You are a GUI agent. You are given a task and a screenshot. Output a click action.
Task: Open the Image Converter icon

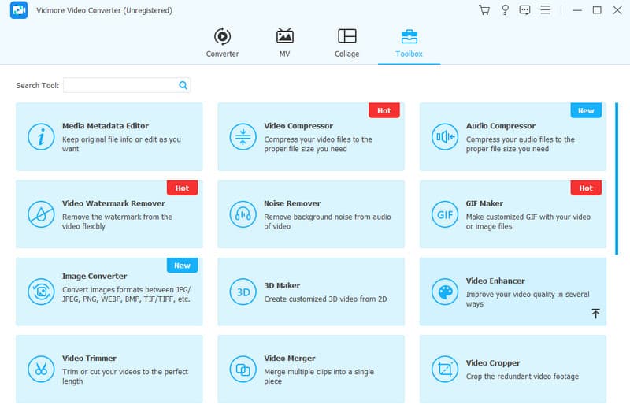click(40, 291)
